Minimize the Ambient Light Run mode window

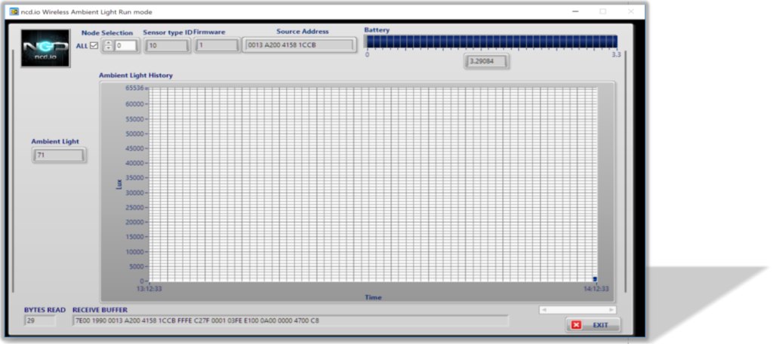click(575, 11)
